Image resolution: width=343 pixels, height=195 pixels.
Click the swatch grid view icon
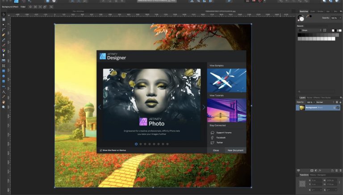point(325,30)
